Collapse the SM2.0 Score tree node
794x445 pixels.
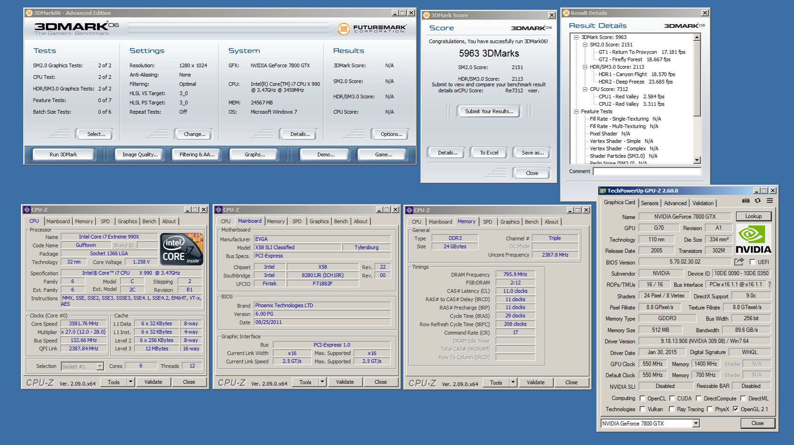pos(585,45)
